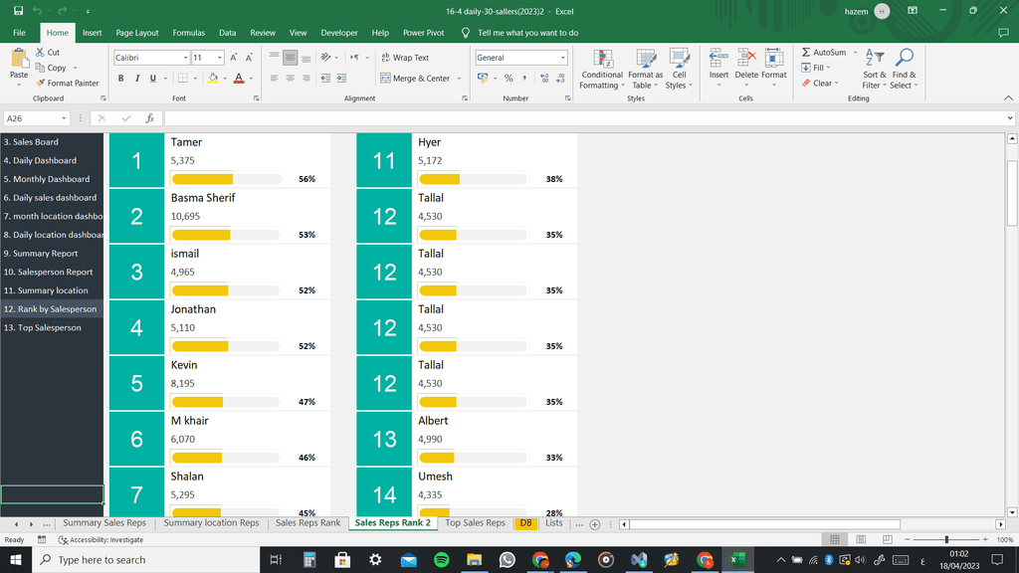Toggle Bold formatting
This screenshot has width=1019, height=573.
pos(120,79)
